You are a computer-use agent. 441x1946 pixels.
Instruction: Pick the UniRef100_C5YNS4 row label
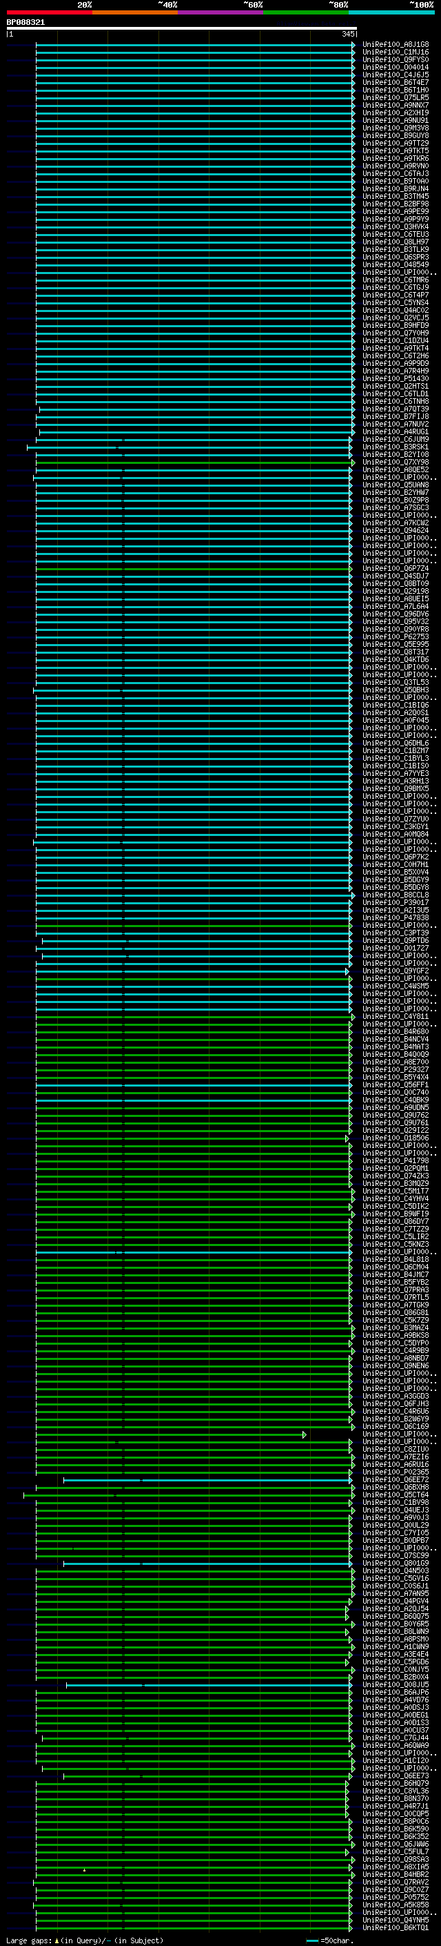(x=396, y=303)
